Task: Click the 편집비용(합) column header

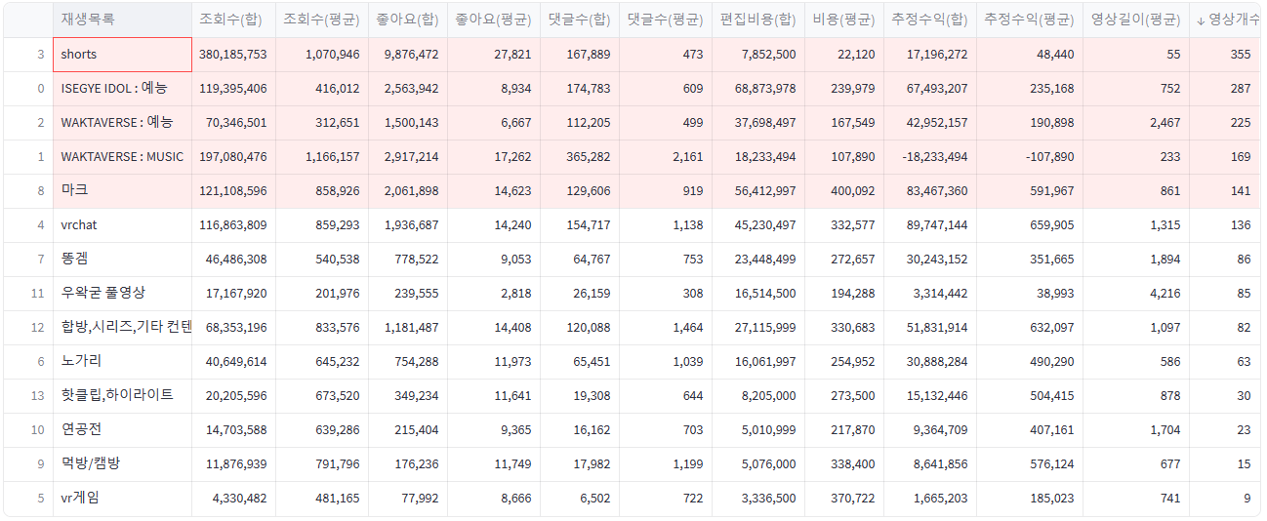Action: [x=757, y=20]
